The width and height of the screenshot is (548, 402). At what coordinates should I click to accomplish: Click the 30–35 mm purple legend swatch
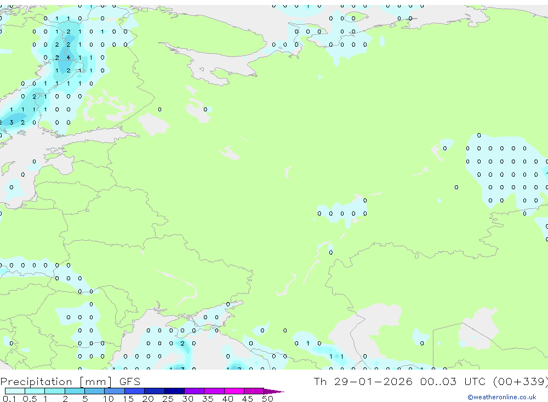[195, 391]
